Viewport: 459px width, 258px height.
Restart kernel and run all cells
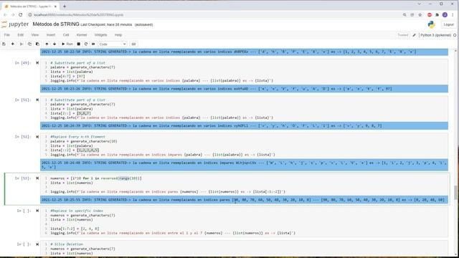point(93,44)
